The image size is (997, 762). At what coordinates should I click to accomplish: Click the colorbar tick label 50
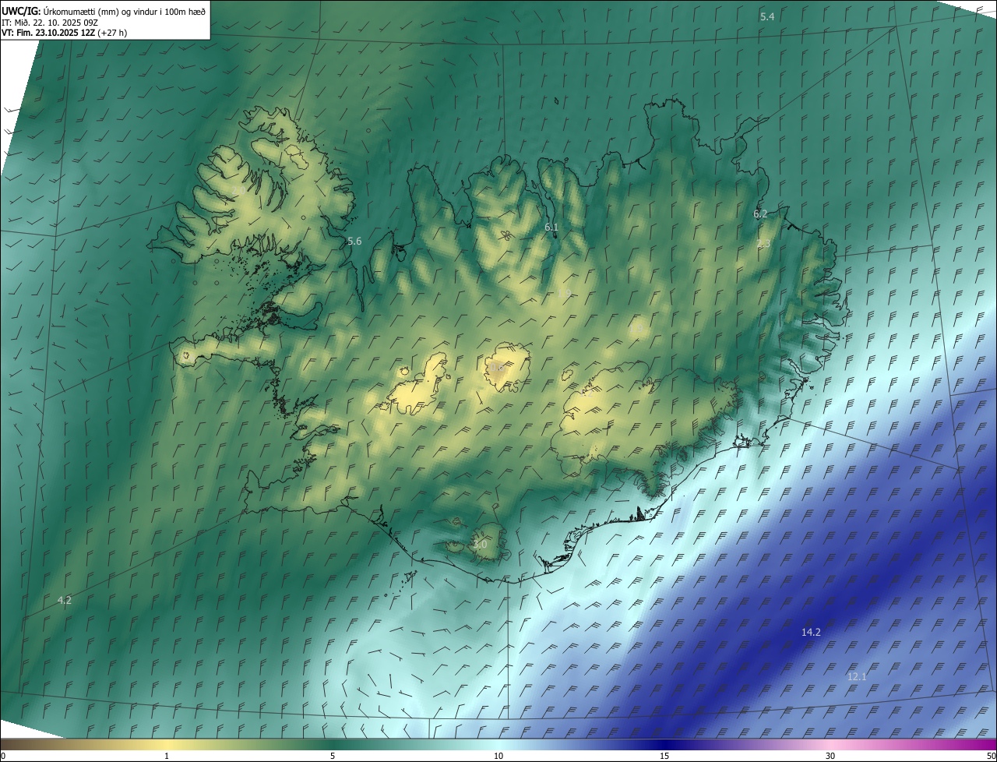point(991,756)
